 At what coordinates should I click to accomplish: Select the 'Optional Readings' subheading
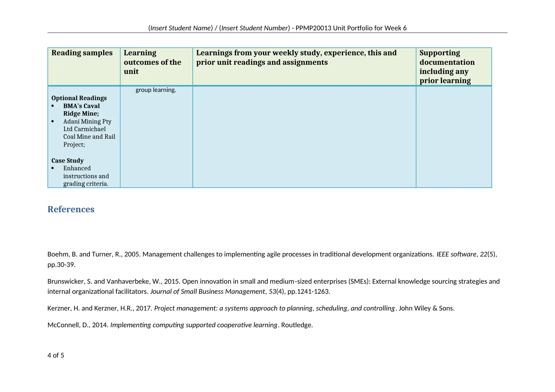click(79, 98)
